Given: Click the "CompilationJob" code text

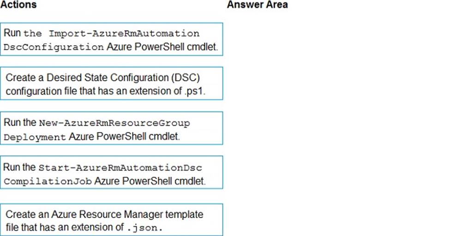Looking at the screenshot, I should [48, 182].
